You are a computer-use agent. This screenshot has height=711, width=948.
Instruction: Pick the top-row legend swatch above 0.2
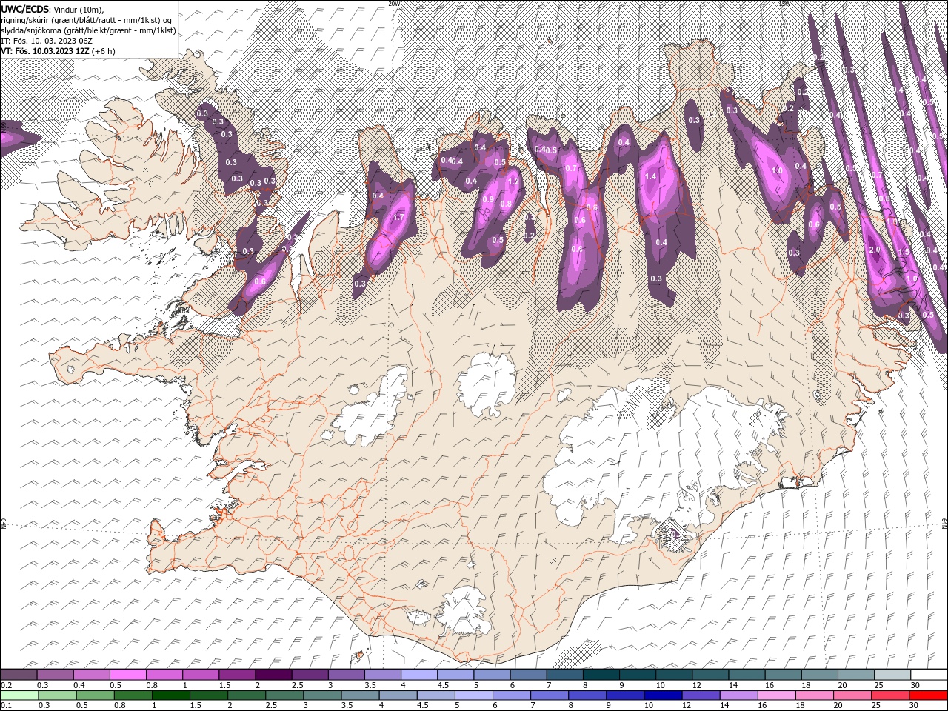click(19, 675)
